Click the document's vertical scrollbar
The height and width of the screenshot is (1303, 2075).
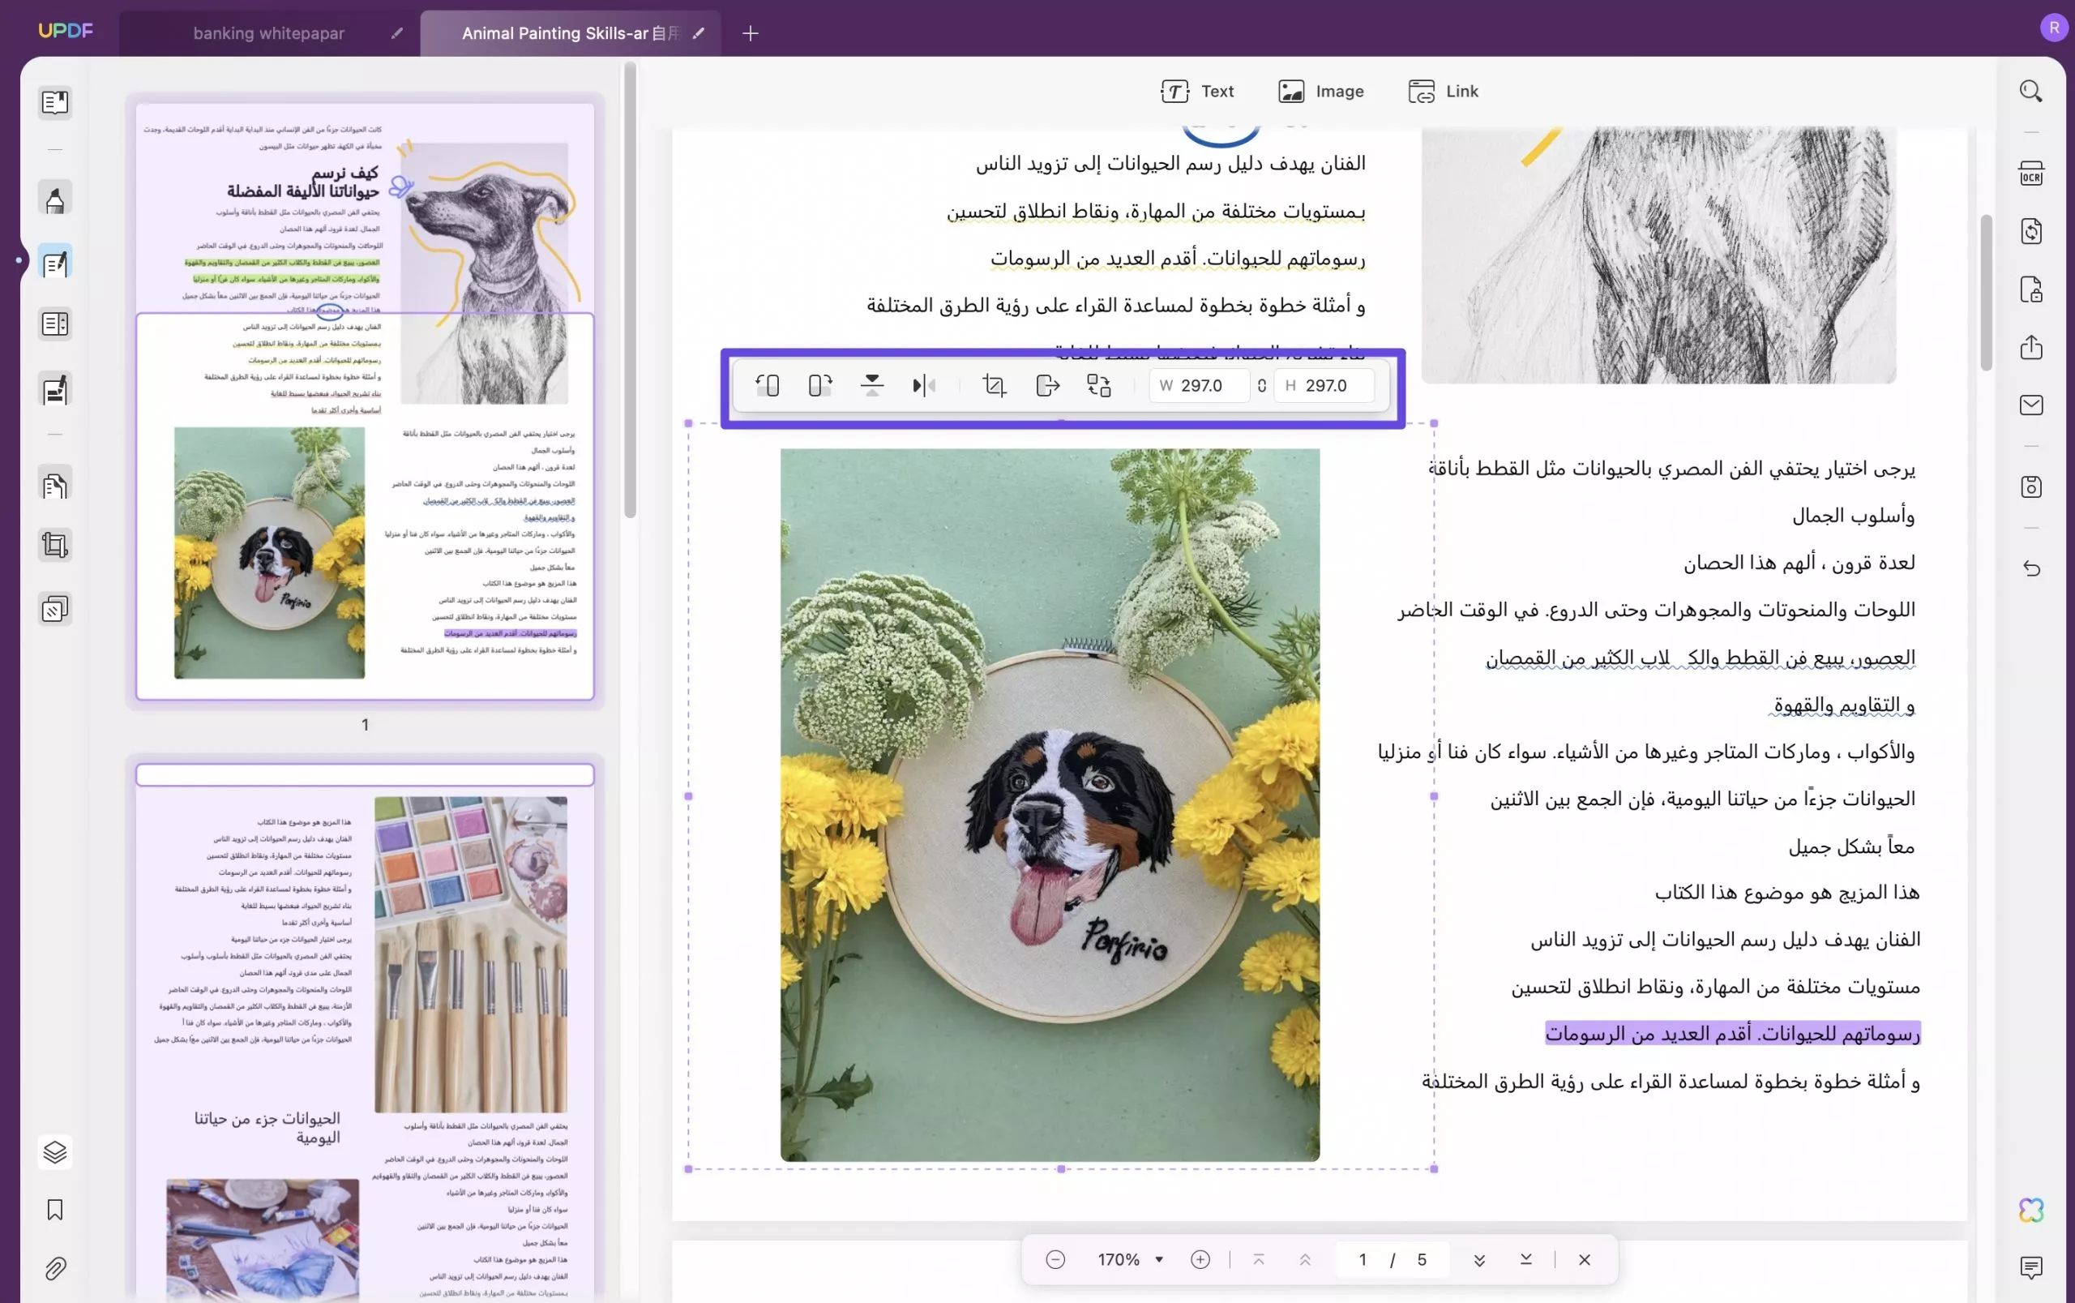coord(1987,293)
